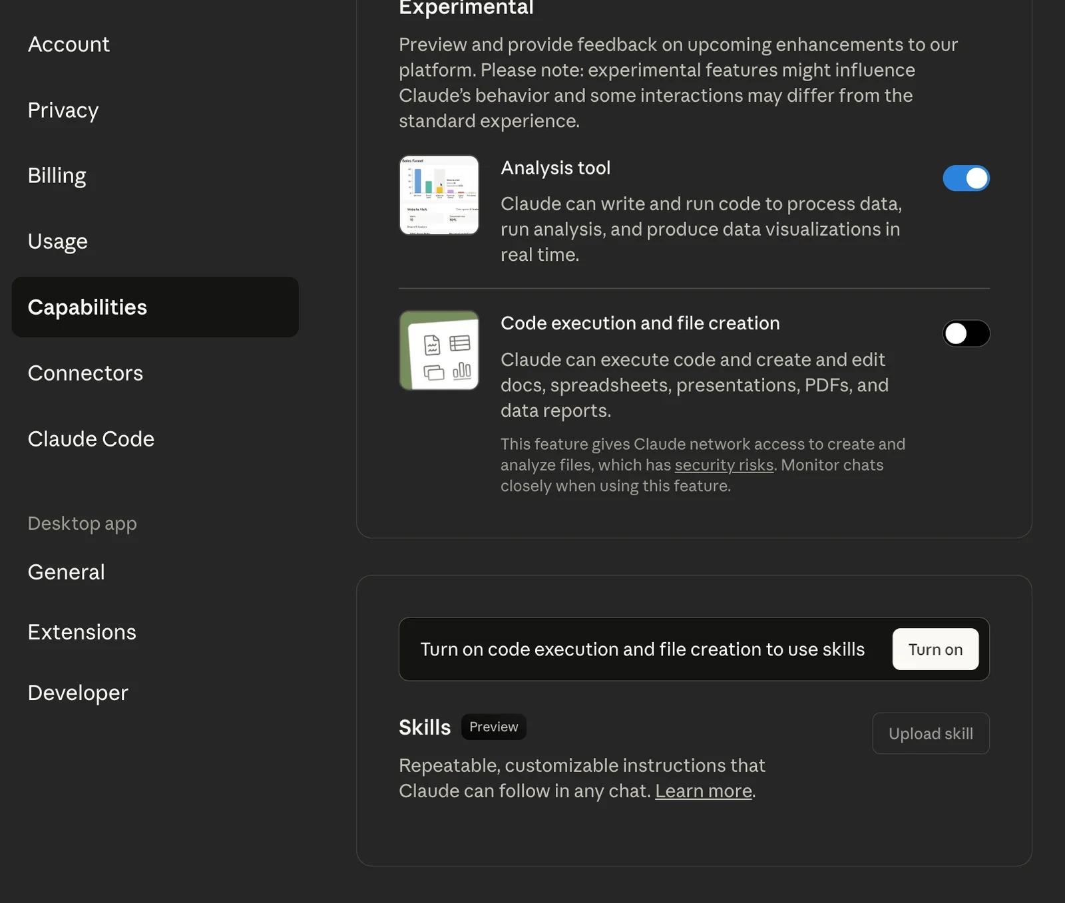The image size is (1065, 903).
Task: Click the Analysis tool chart thumbnail icon
Action: [x=439, y=195]
